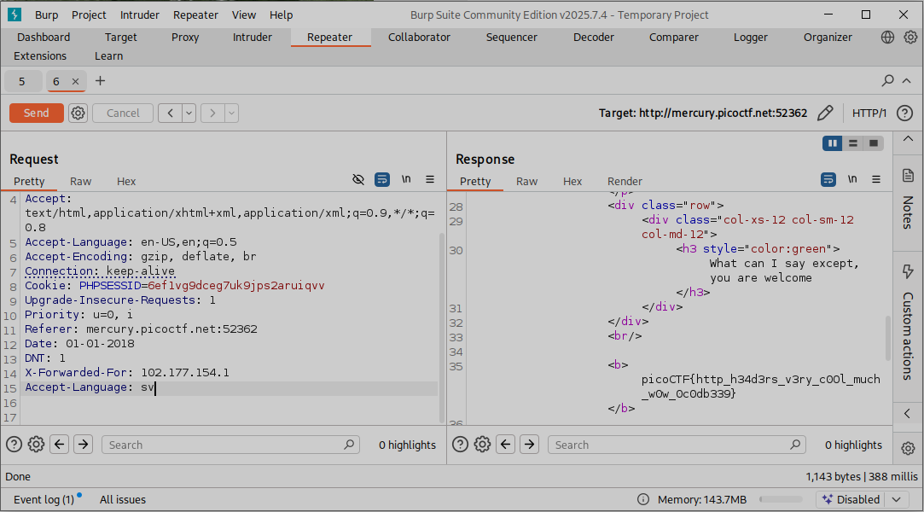Edit target with the pencil icon
This screenshot has width=924, height=512.
click(x=825, y=113)
